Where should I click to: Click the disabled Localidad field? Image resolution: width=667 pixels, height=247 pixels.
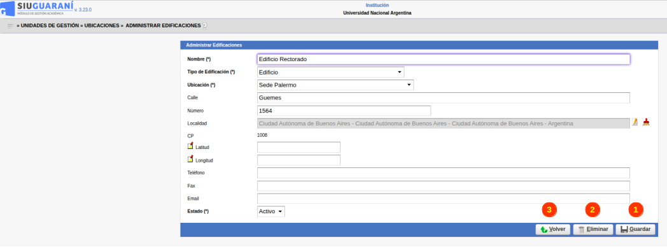443,123
